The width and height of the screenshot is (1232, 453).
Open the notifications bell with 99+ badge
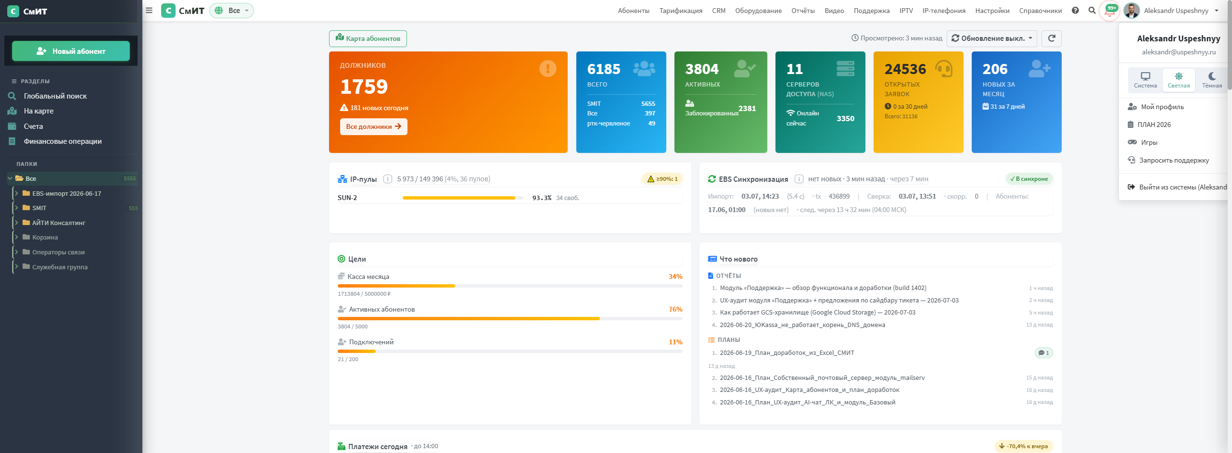coord(1110,11)
